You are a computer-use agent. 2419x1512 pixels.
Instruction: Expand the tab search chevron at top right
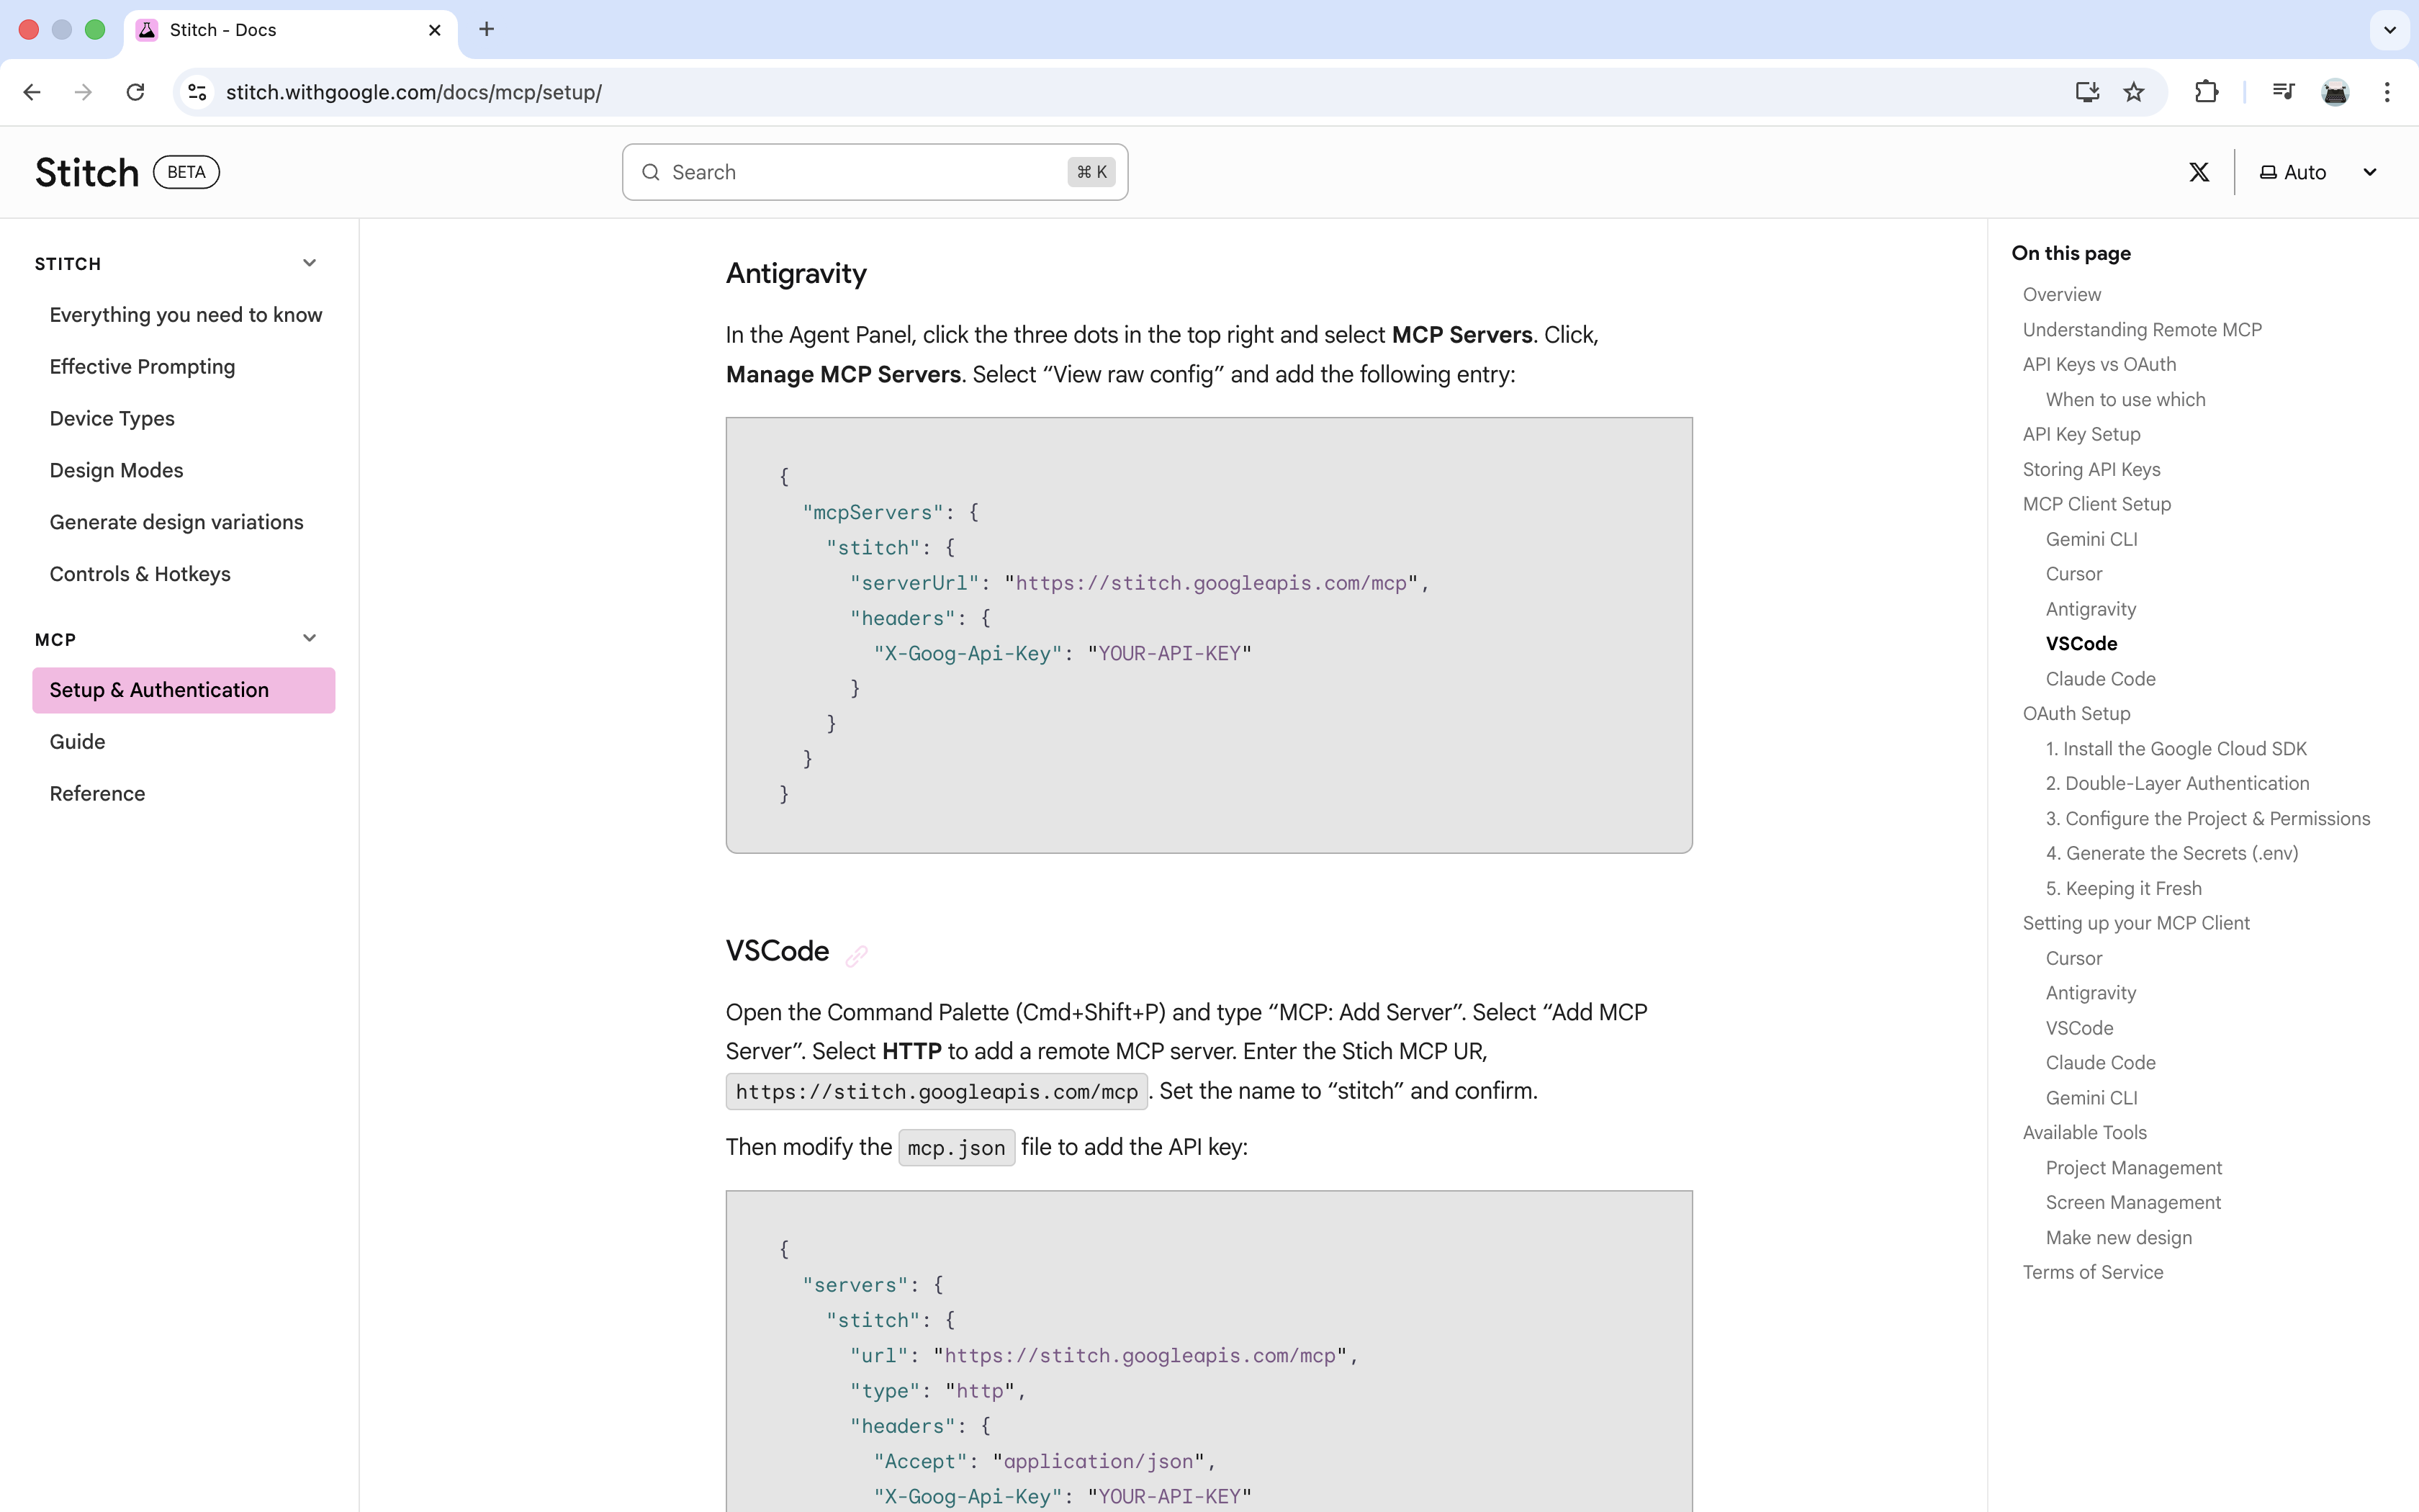[x=2390, y=30]
